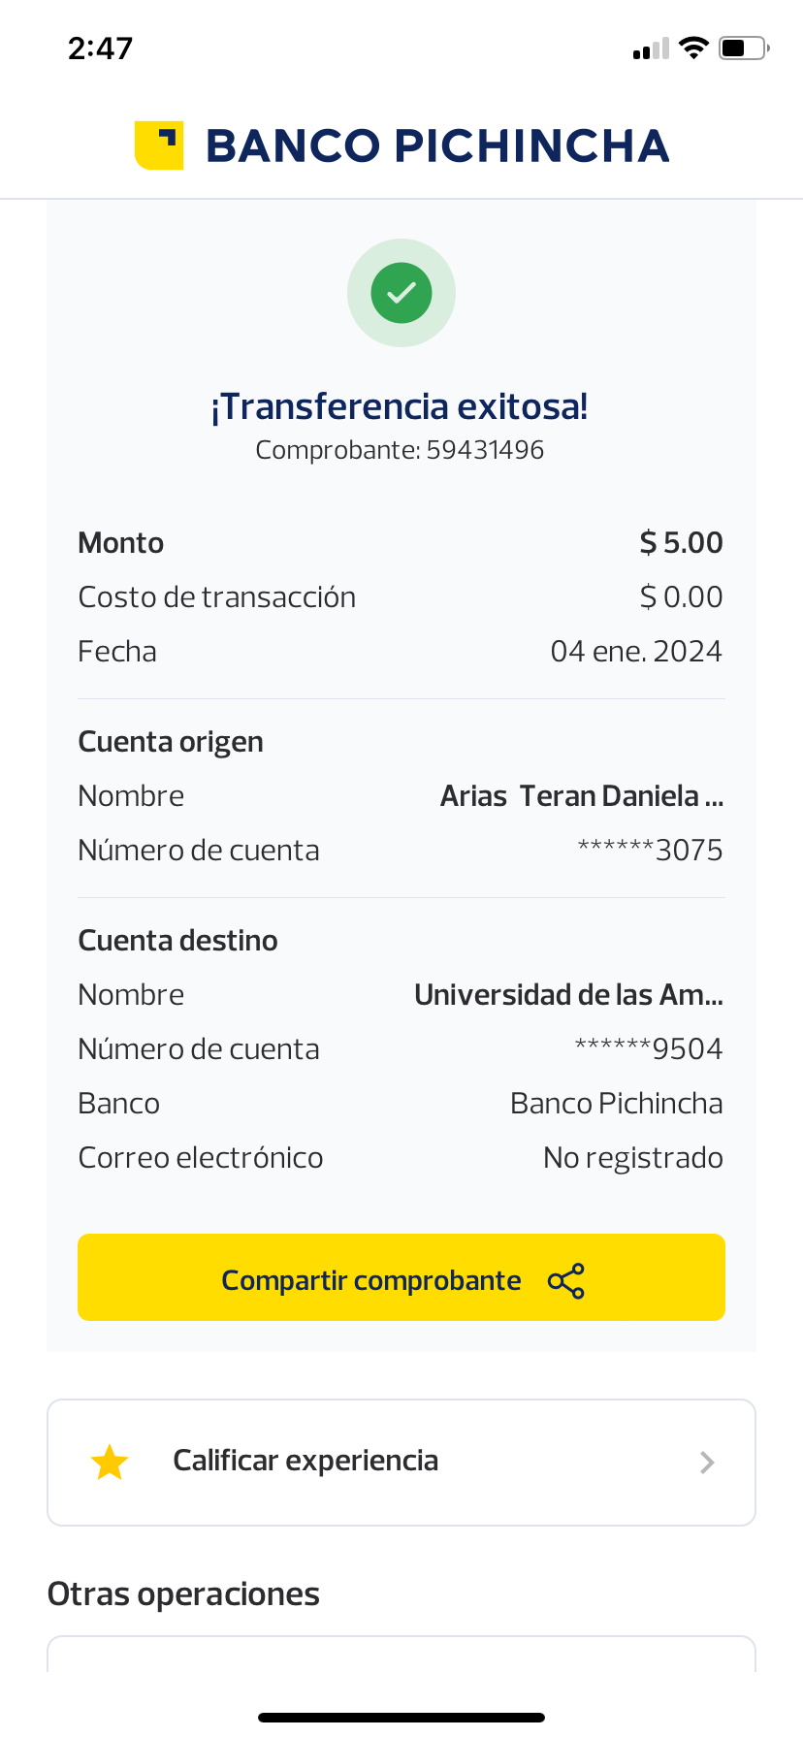Tap the share icon on the yellow button
This screenshot has width=803, height=1738.
coord(566,1281)
